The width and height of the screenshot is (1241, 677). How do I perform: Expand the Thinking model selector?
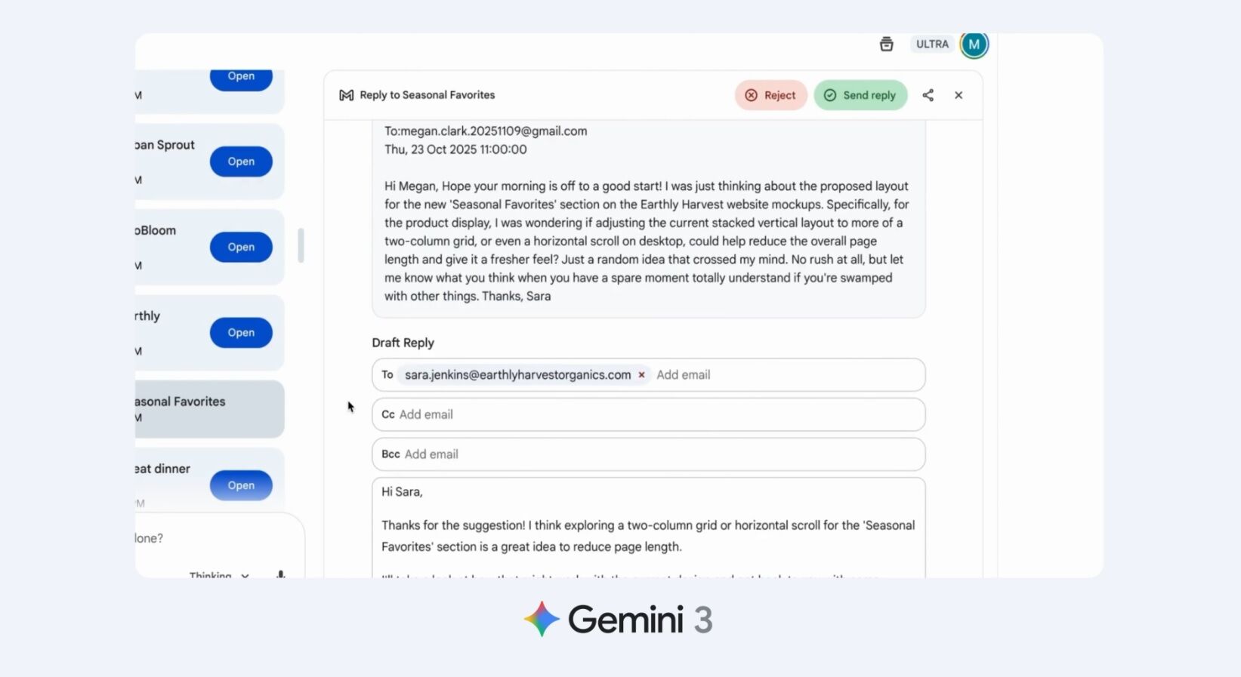[245, 576]
